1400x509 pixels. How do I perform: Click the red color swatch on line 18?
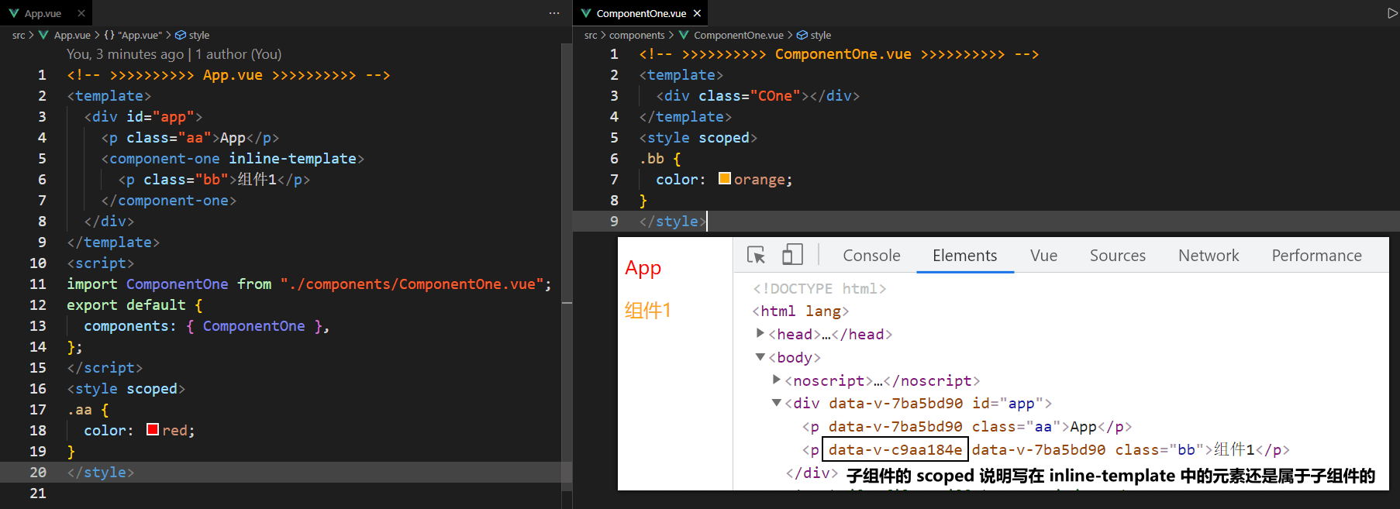[x=153, y=429]
